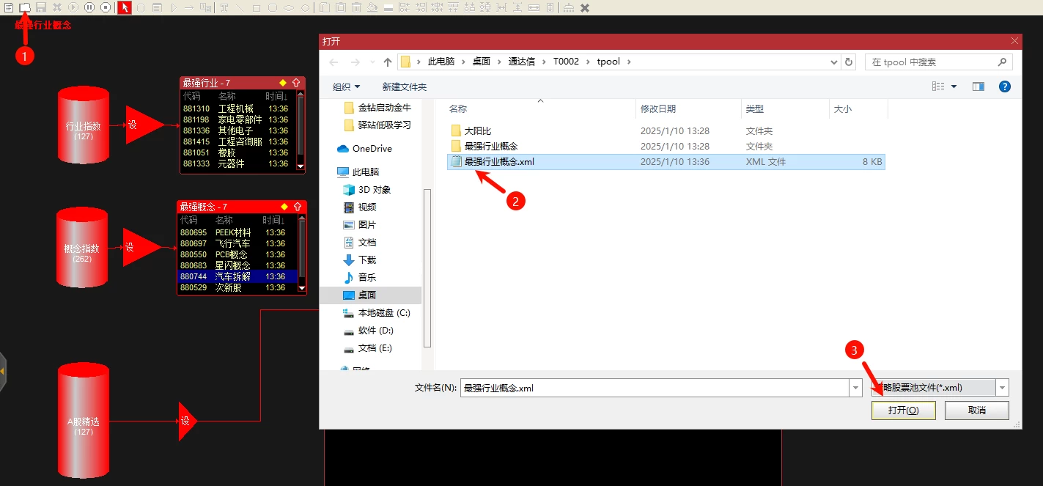Click the save floppy disk icon
The height and width of the screenshot is (486, 1043).
point(41,7)
